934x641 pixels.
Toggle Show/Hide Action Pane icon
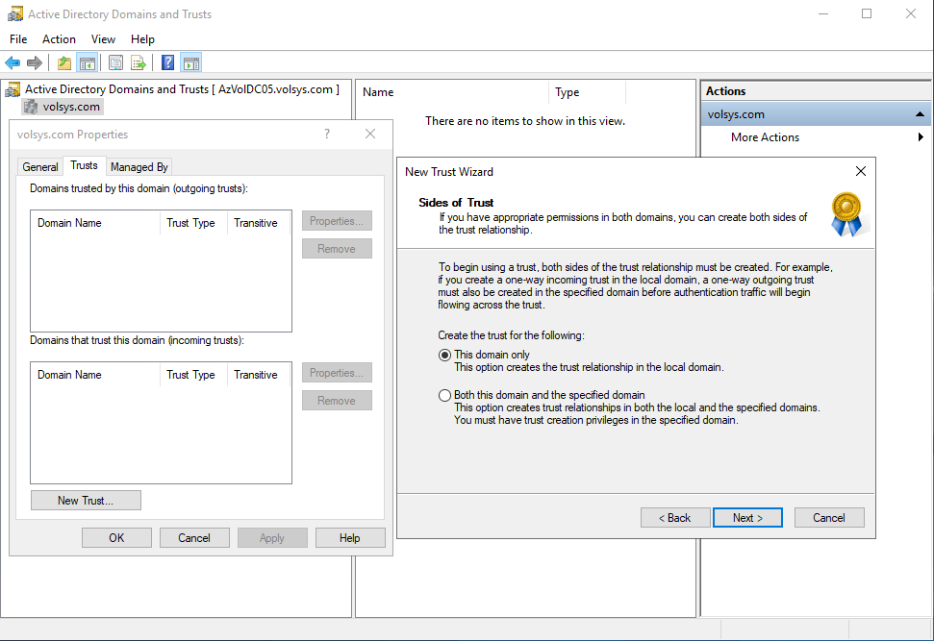[190, 63]
